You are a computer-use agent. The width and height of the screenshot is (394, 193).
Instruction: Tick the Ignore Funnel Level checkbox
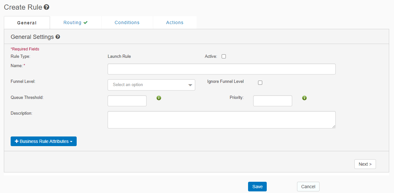tap(260, 83)
